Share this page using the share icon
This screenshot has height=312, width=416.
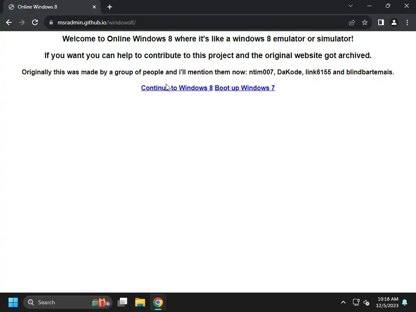(352, 23)
